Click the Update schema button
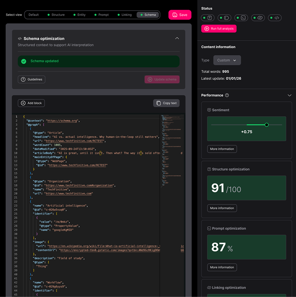This screenshot has height=297, width=296. tap(162, 79)
